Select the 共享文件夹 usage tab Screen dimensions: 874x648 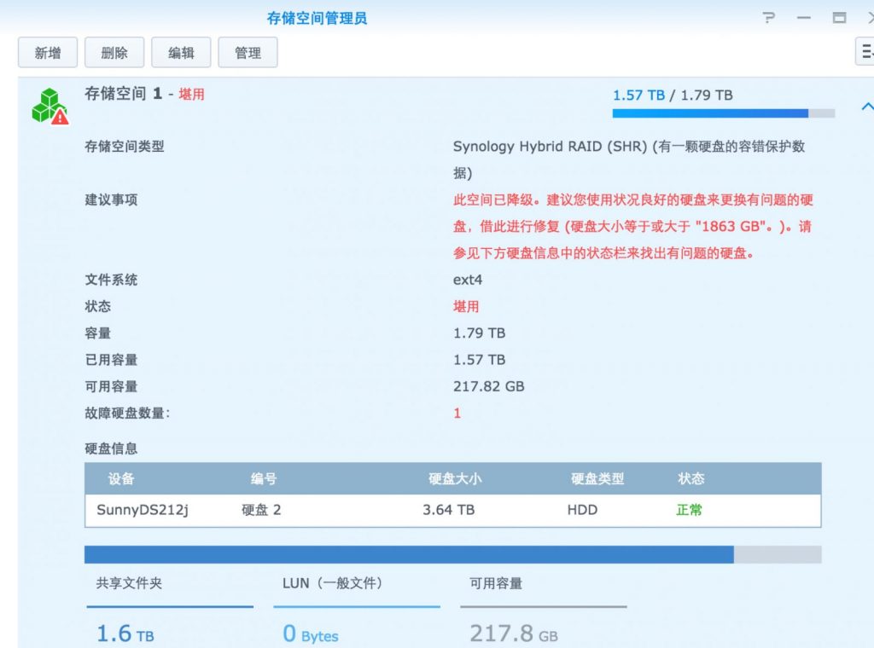129,584
